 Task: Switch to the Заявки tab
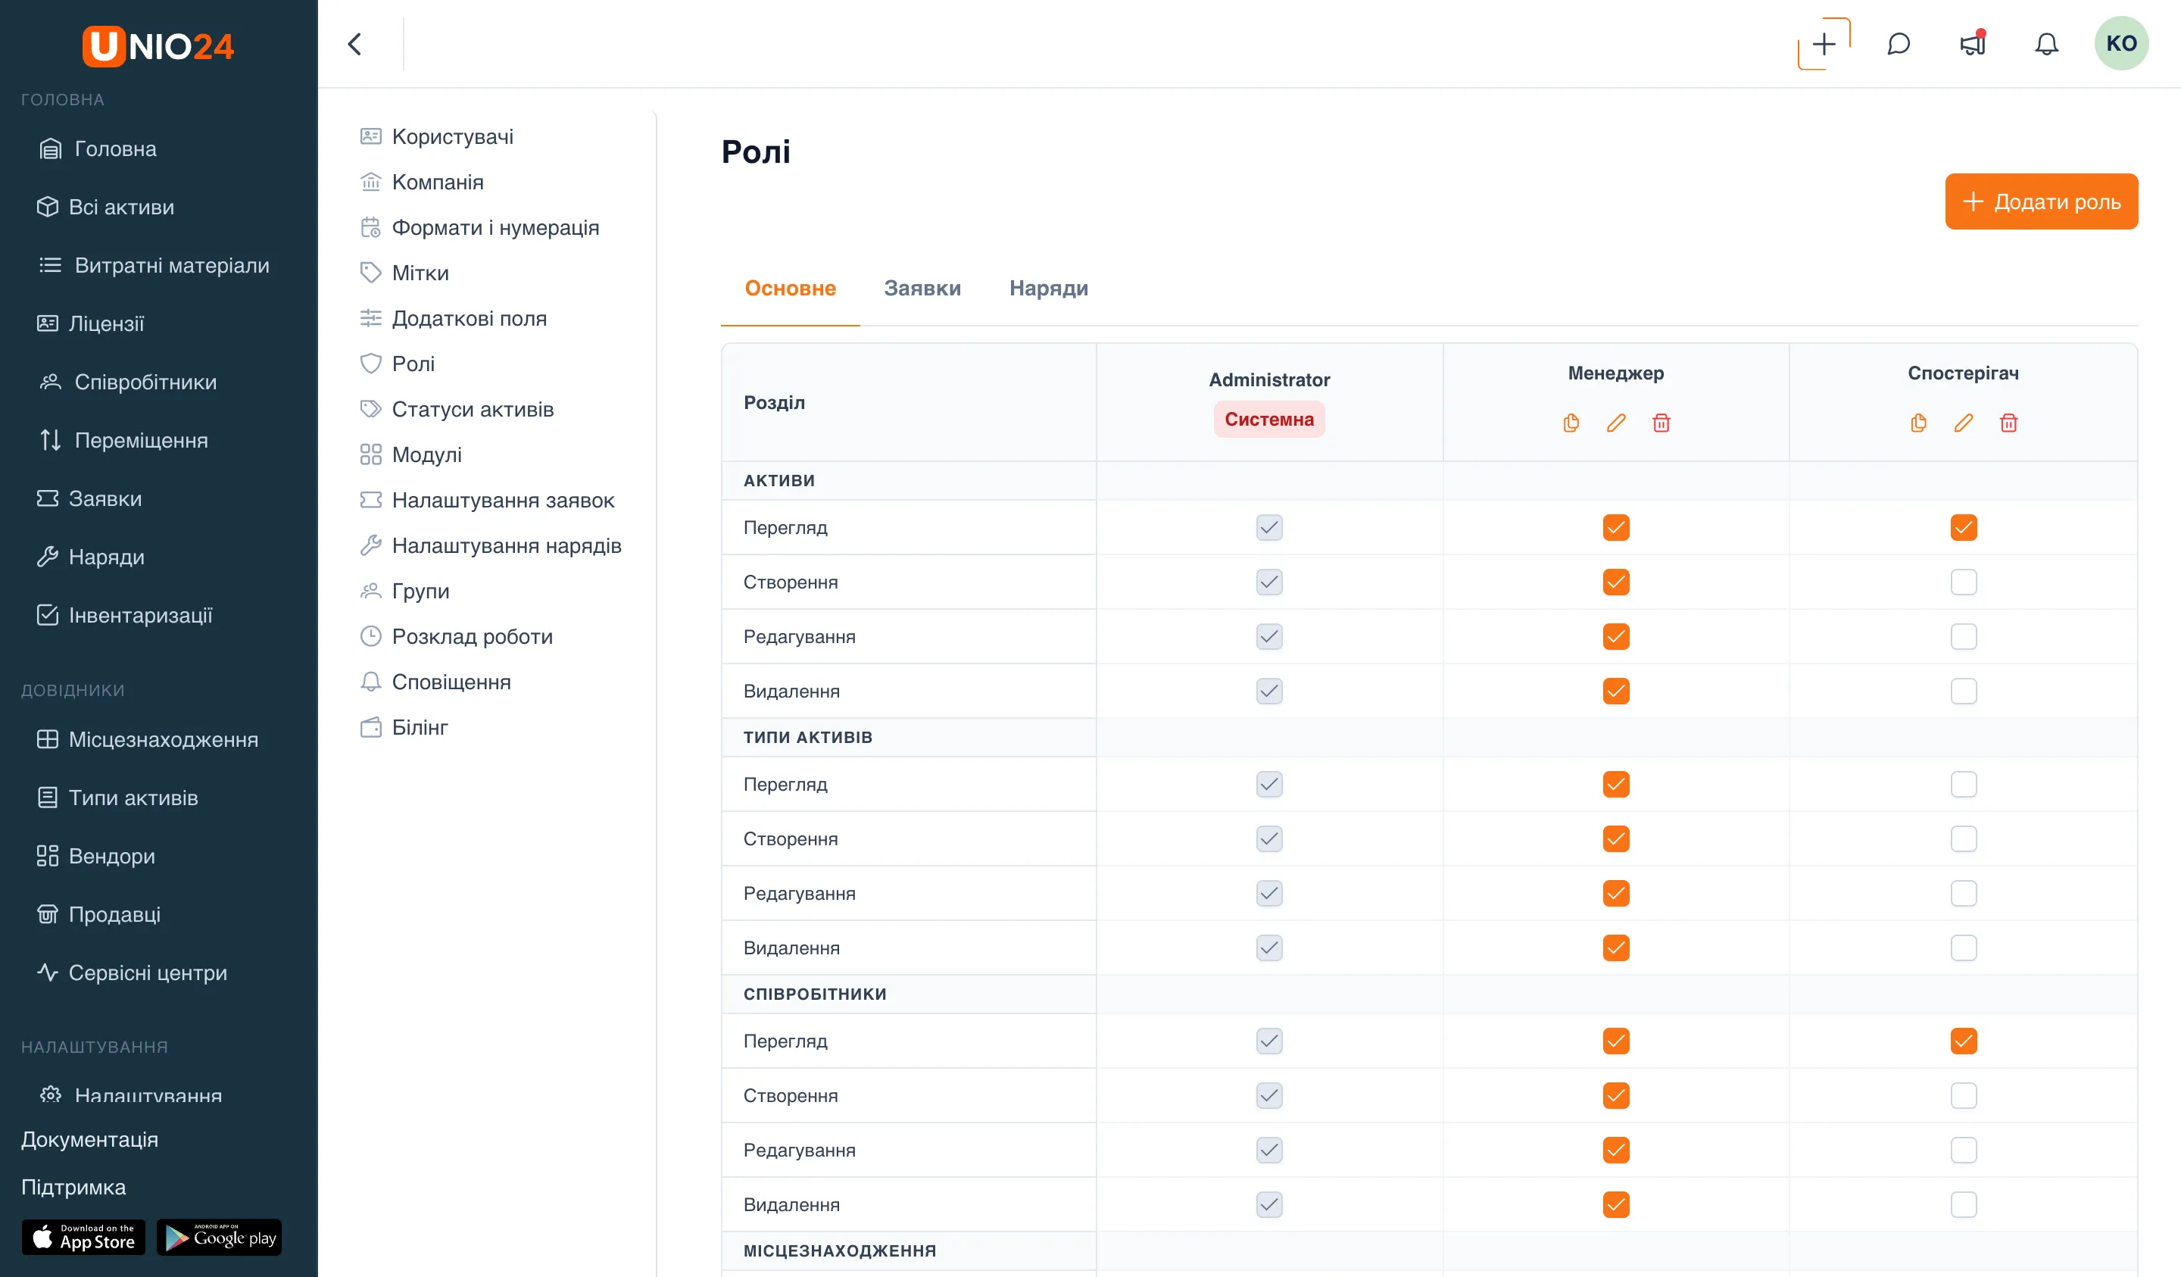click(922, 289)
